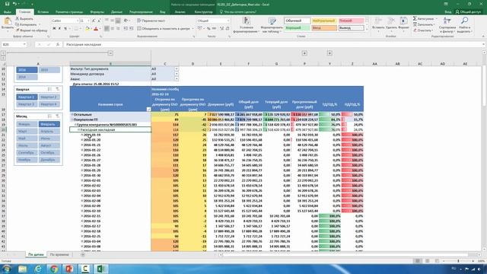Screen dimensions: 487x274
Task: Collapse outline group minus button above columns
Action: pyautogui.click(x=110, y=53)
